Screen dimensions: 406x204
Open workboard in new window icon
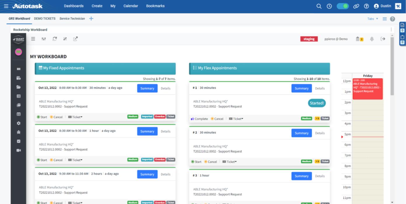(x=75, y=39)
